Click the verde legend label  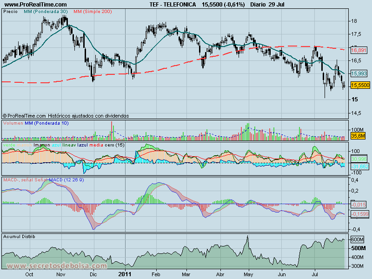click(x=9, y=145)
